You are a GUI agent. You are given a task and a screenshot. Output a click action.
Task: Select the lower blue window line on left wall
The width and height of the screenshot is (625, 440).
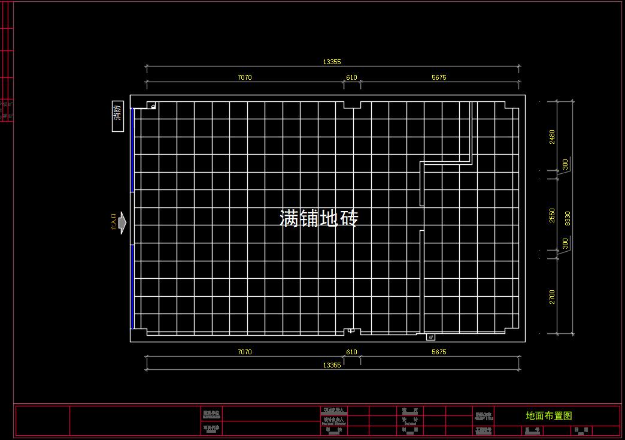tap(132, 287)
